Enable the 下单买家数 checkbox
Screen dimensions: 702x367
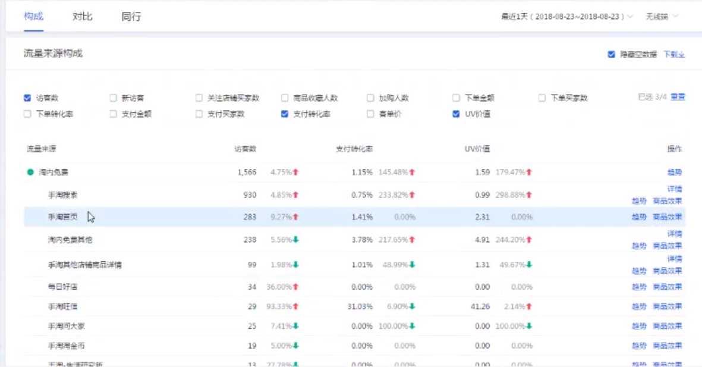[542, 98]
